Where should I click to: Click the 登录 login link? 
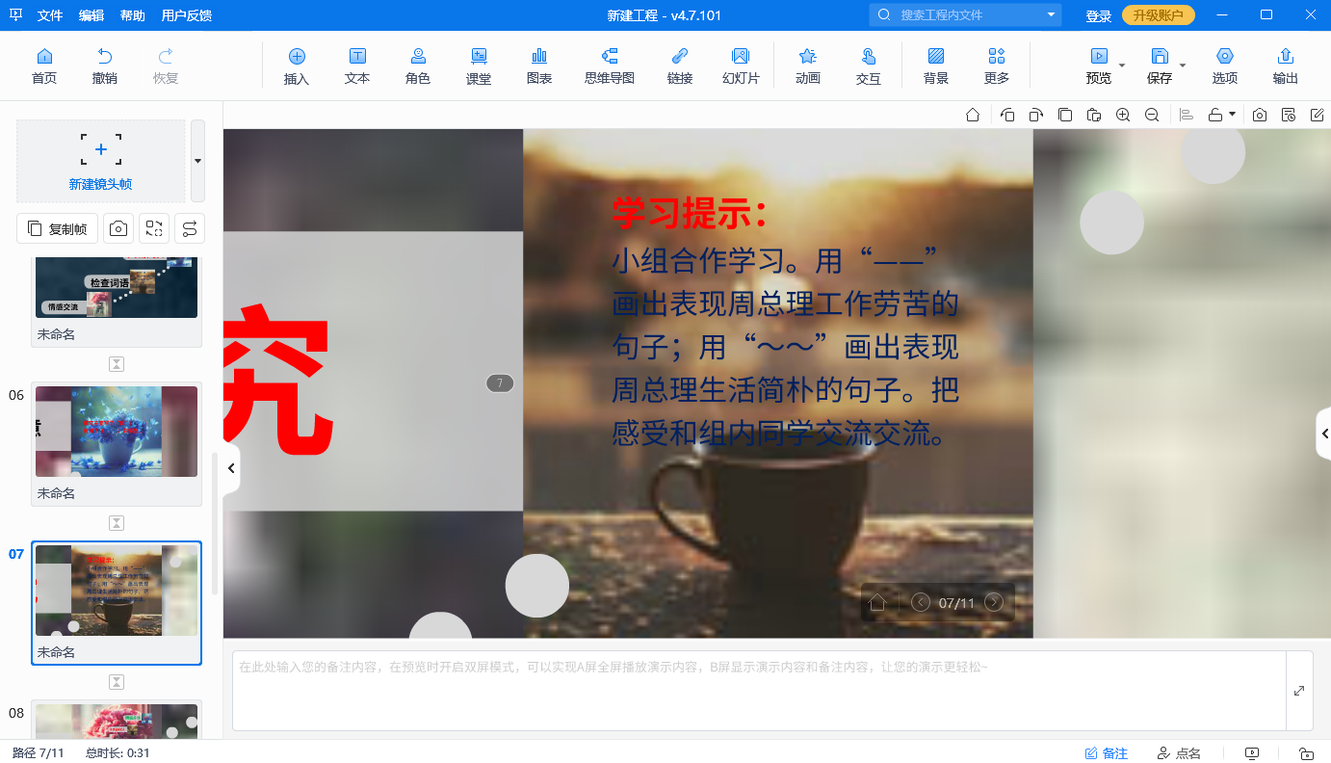point(1099,15)
